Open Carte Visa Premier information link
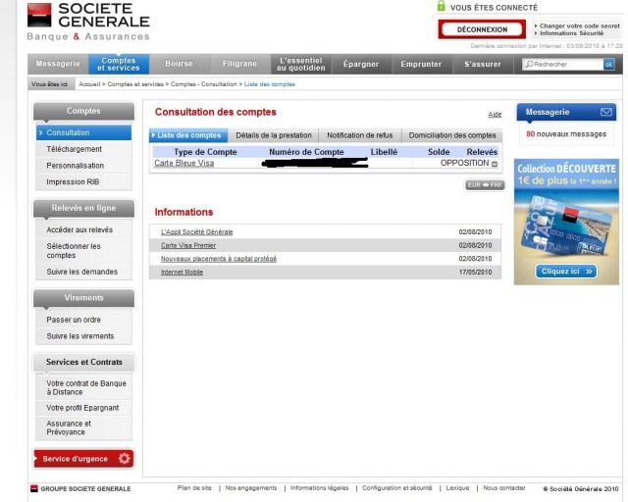Screen dimensions: 628x502 188,245
